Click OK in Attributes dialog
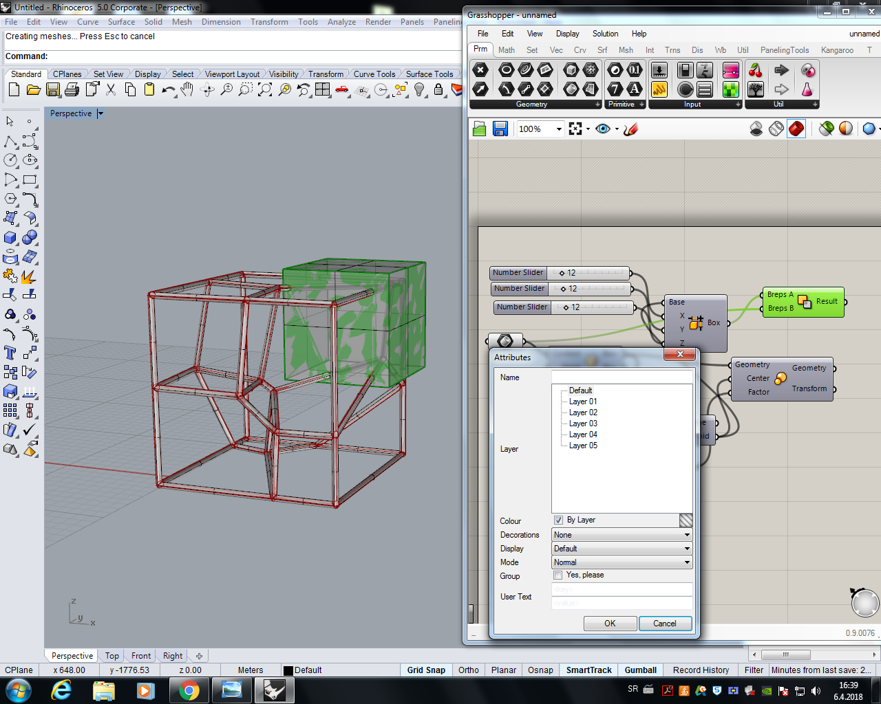Screen dimensions: 881x704 (x=610, y=624)
